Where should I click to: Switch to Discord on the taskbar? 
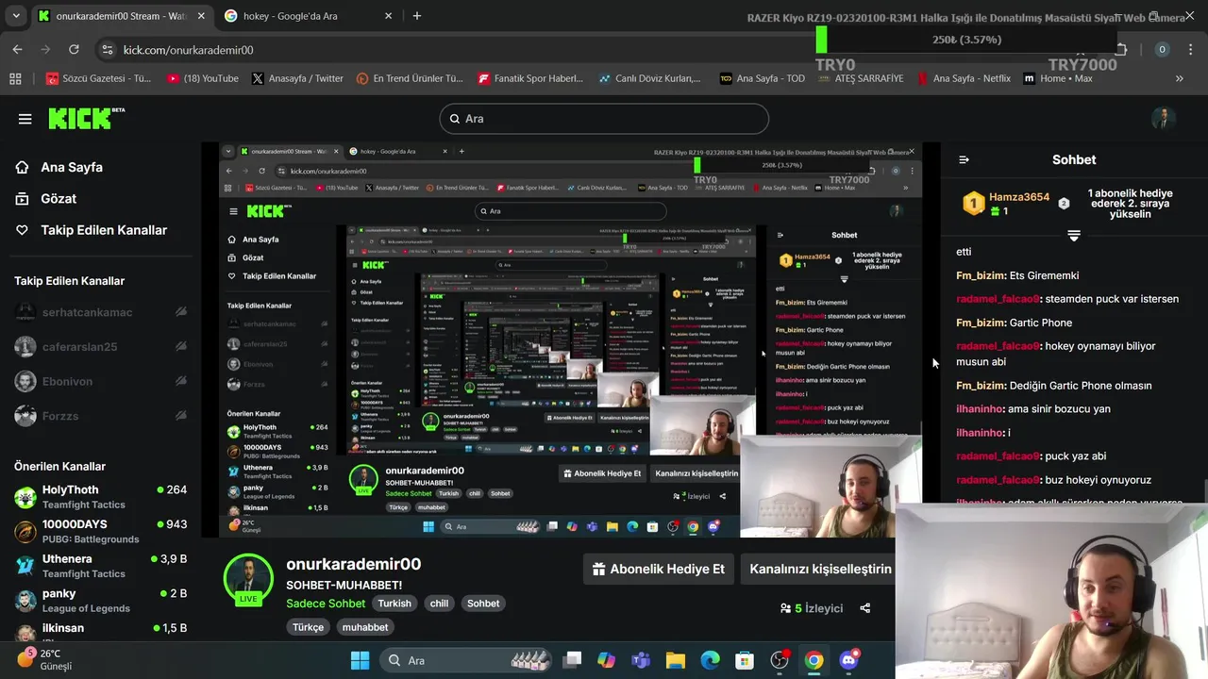pyautogui.click(x=849, y=659)
